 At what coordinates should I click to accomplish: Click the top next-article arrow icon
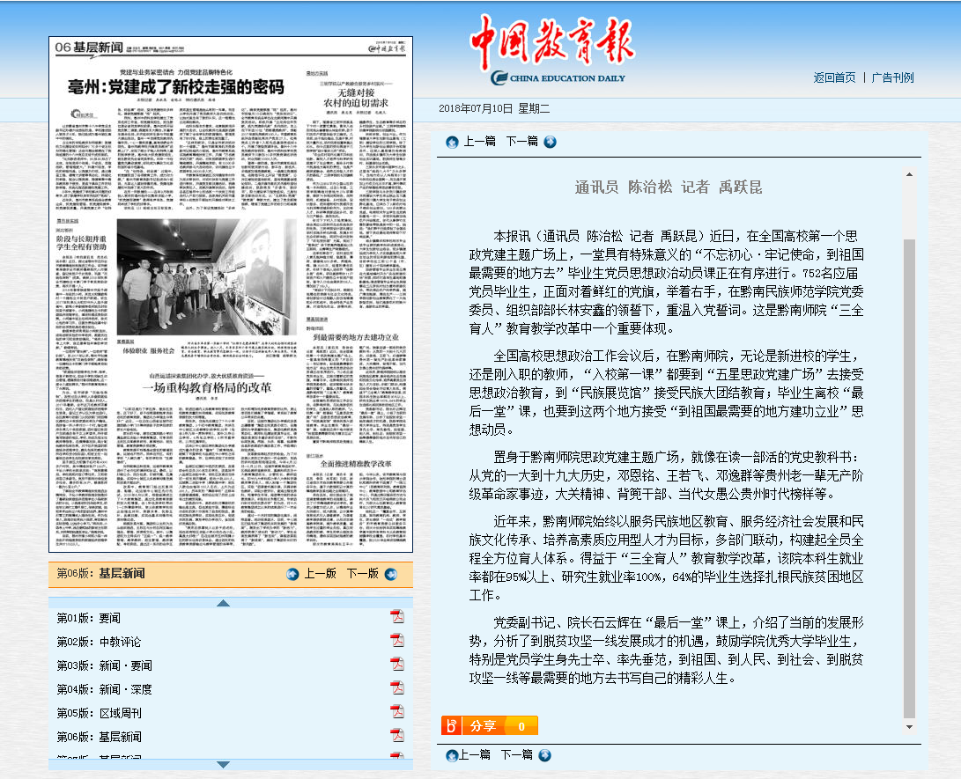(x=551, y=142)
